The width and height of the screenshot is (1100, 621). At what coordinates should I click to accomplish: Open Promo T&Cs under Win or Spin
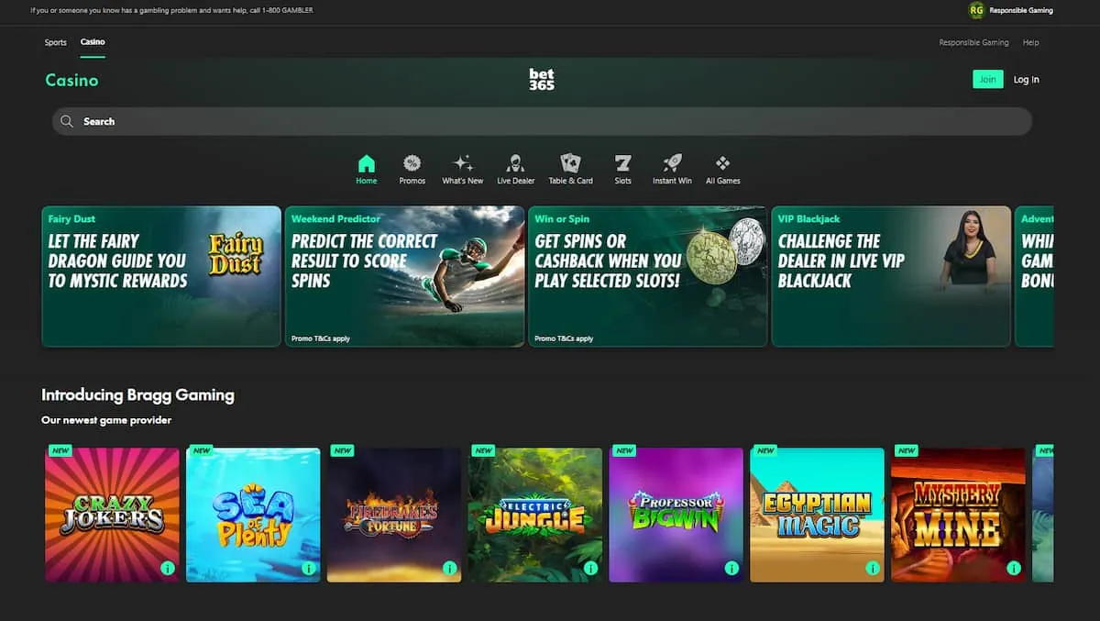point(564,338)
